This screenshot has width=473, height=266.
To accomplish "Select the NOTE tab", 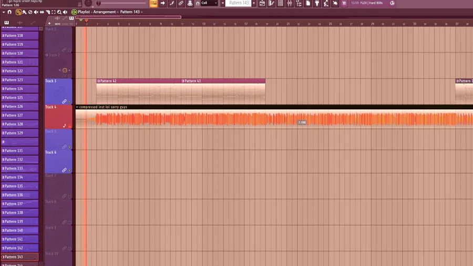I will click(x=57, y=24).
